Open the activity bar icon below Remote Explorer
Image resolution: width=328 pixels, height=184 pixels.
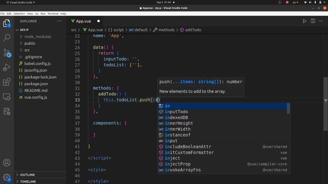coord(7,111)
